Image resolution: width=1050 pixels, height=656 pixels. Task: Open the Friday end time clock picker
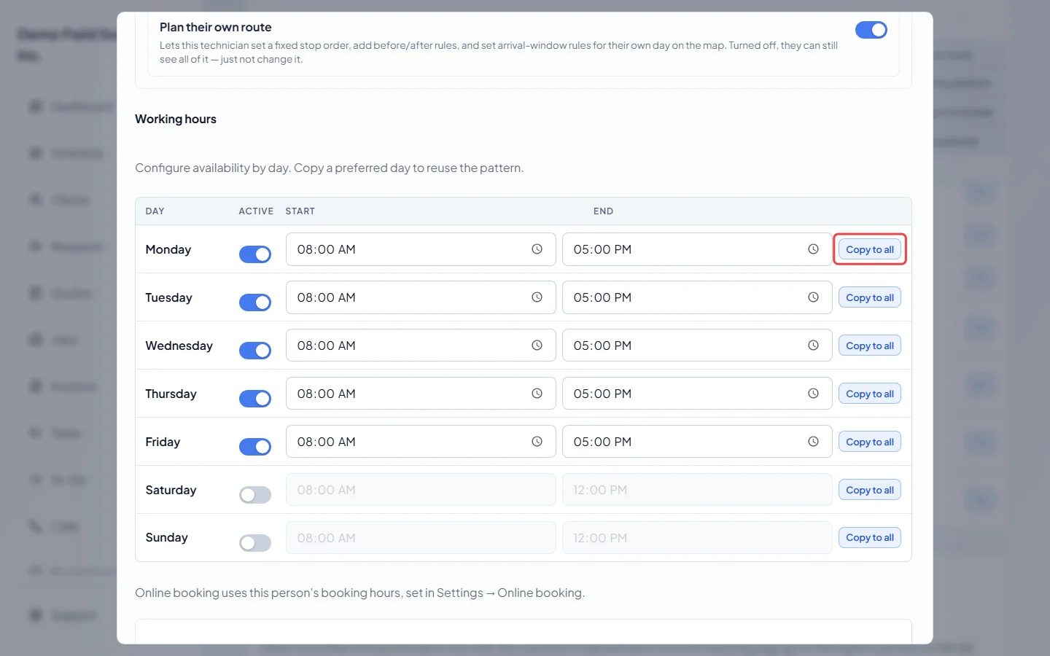(x=813, y=442)
